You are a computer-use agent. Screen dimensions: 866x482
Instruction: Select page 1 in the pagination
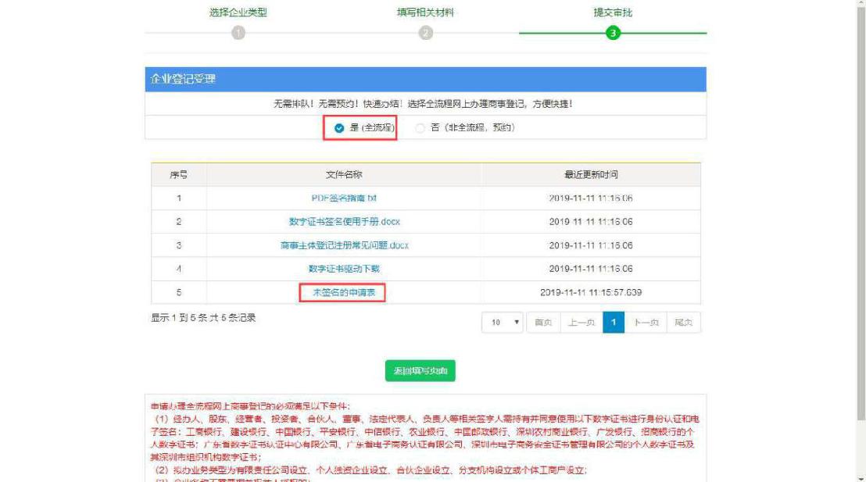pyautogui.click(x=614, y=323)
